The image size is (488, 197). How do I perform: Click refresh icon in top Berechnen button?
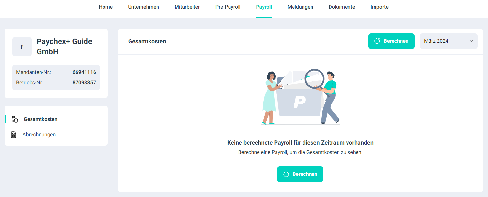click(377, 41)
